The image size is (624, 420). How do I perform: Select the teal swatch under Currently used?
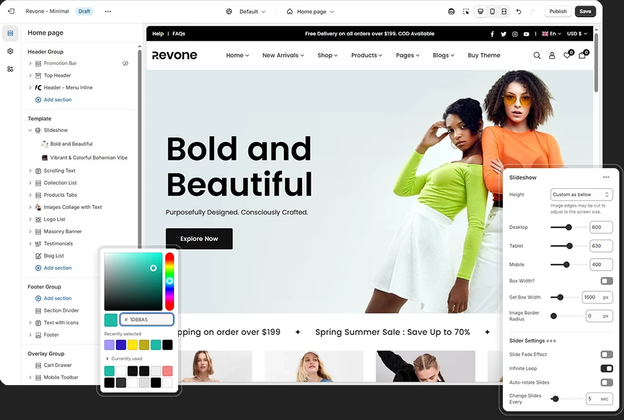coord(109,370)
